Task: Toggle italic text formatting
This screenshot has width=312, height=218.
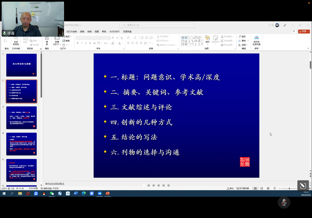Action: tap(82, 43)
